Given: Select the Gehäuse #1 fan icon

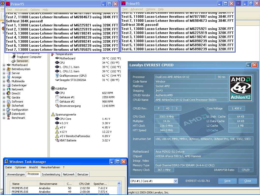Looking at the screenshot, I should pyautogui.click(x=57, y=97).
